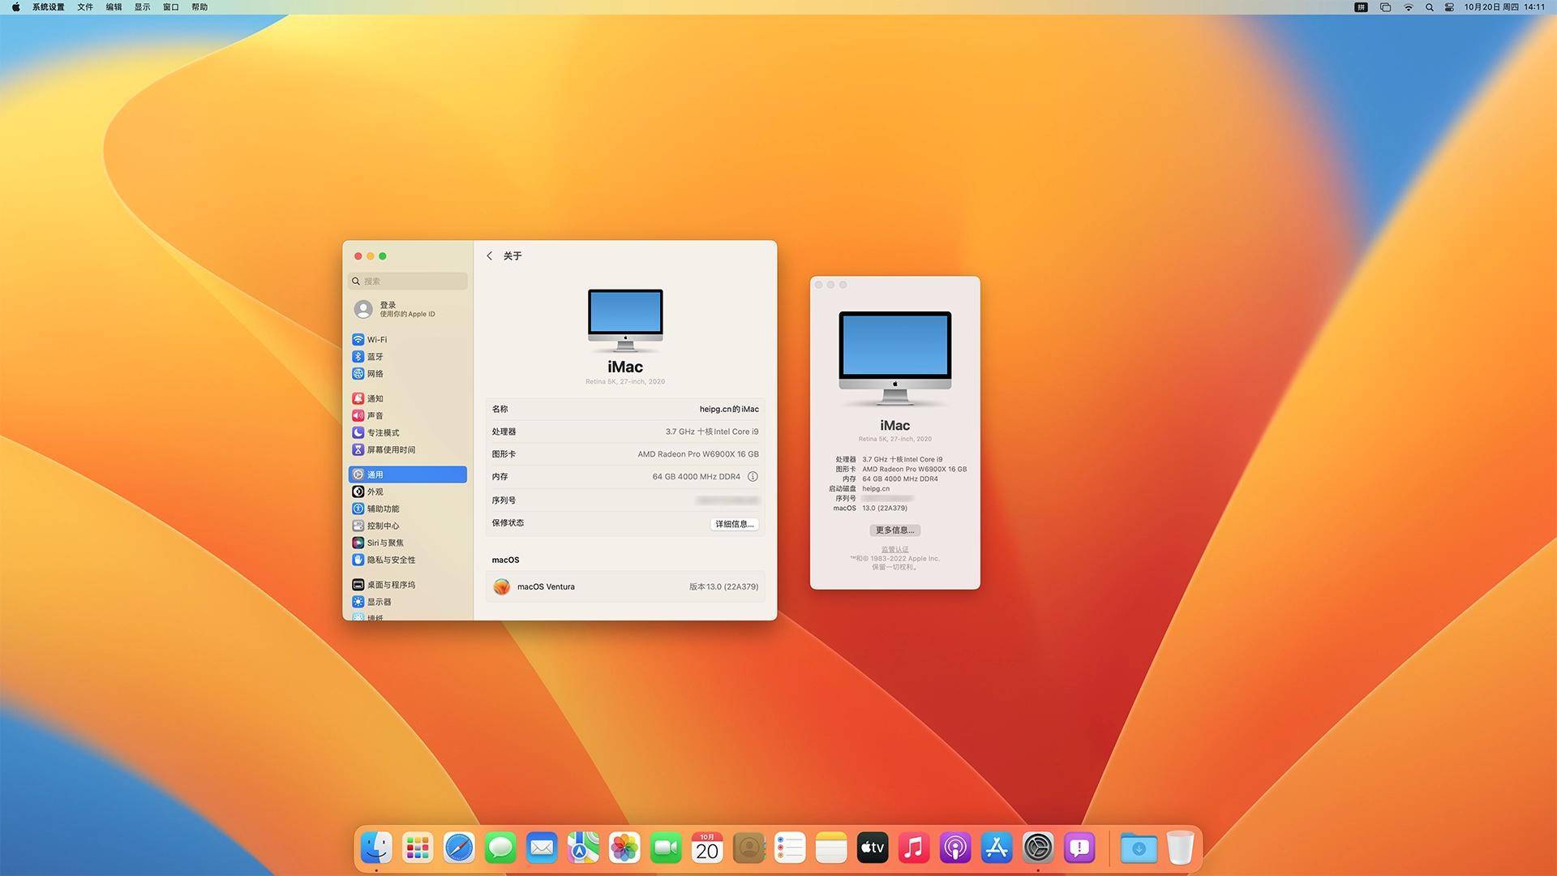Click the 详细信息... warranty button
Image resolution: width=1557 pixels, height=876 pixels.
(735, 524)
